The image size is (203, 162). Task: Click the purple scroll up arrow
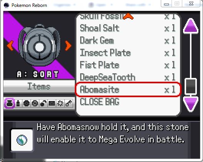point(191,26)
